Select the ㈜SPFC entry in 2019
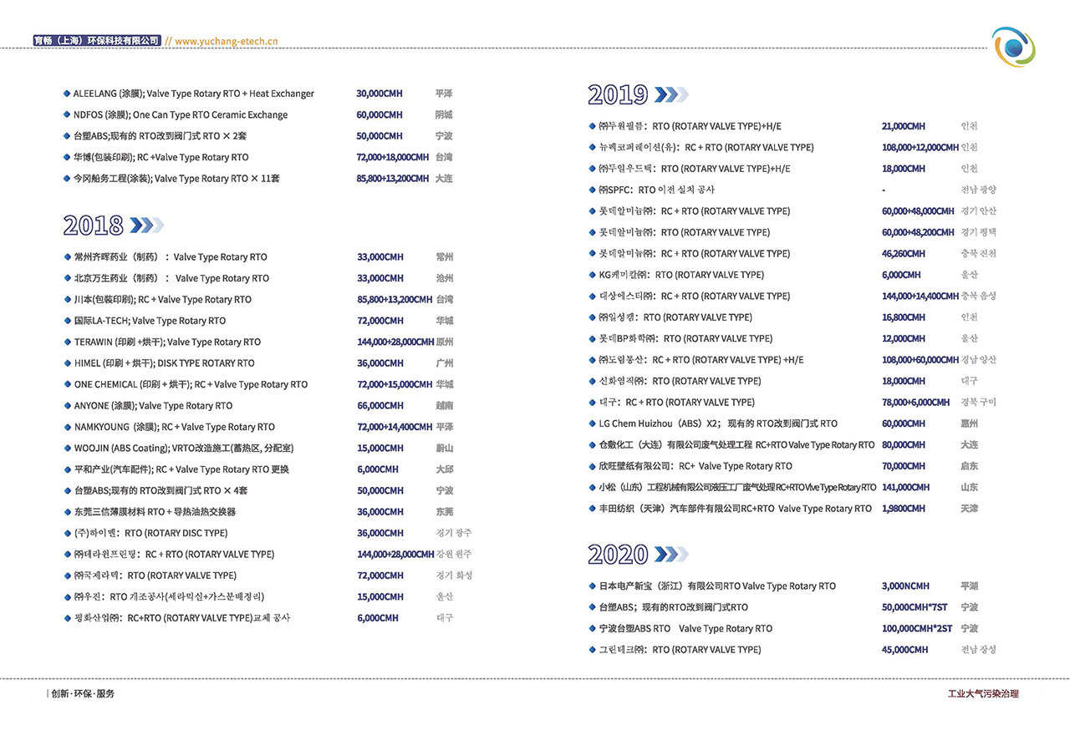 click(x=652, y=190)
